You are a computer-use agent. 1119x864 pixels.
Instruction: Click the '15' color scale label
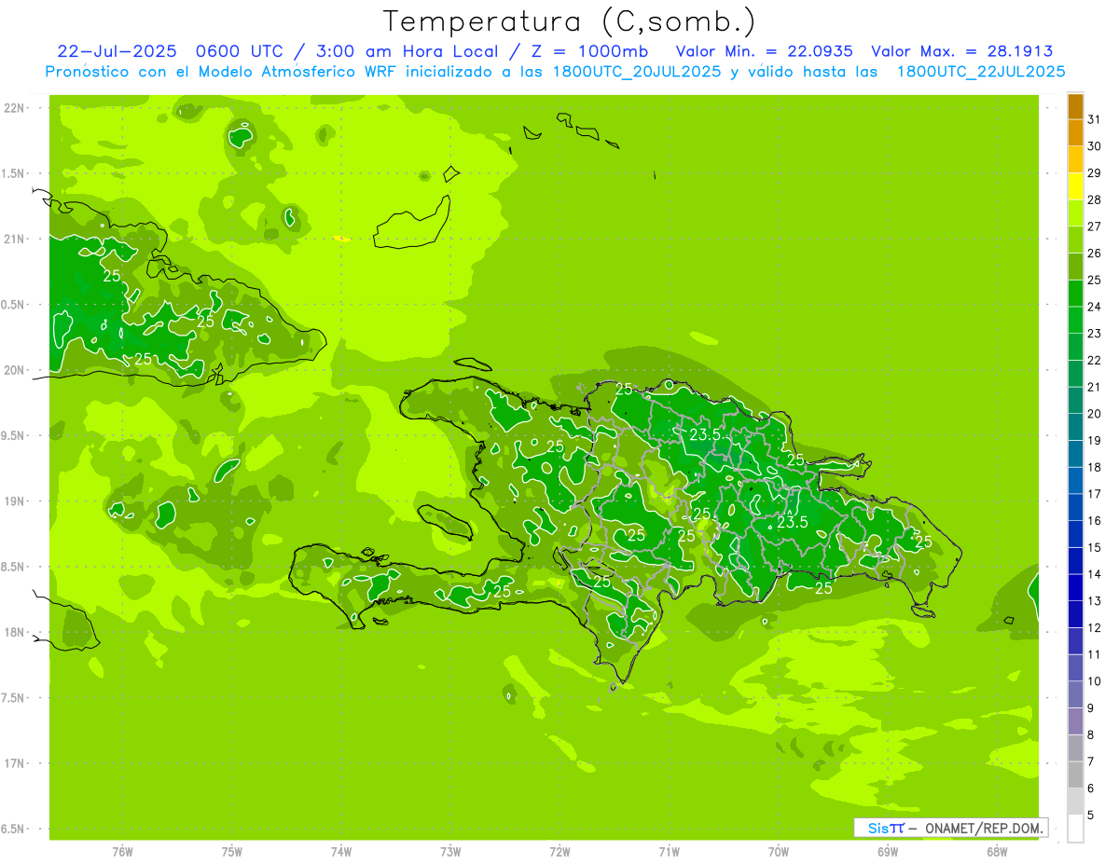click(x=1095, y=547)
